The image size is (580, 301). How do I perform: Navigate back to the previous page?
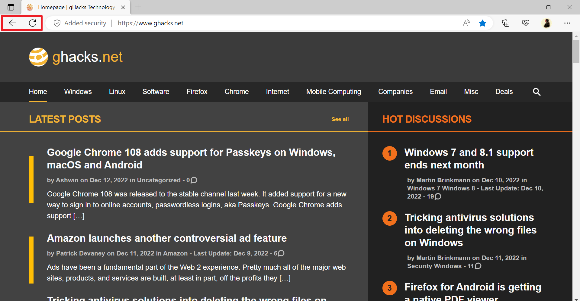point(12,23)
